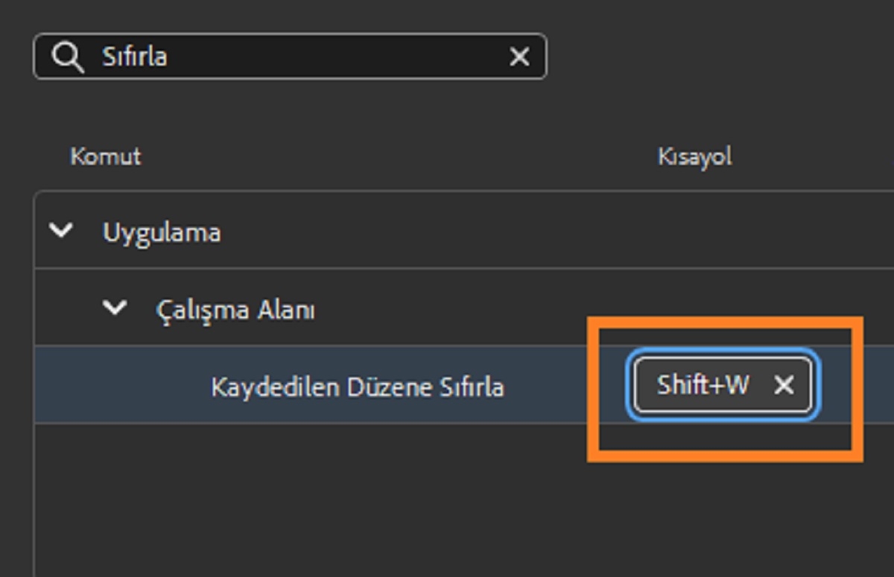Image resolution: width=894 pixels, height=577 pixels.
Task: Click the clear icon next to Sıfırla text
Action: tap(519, 56)
